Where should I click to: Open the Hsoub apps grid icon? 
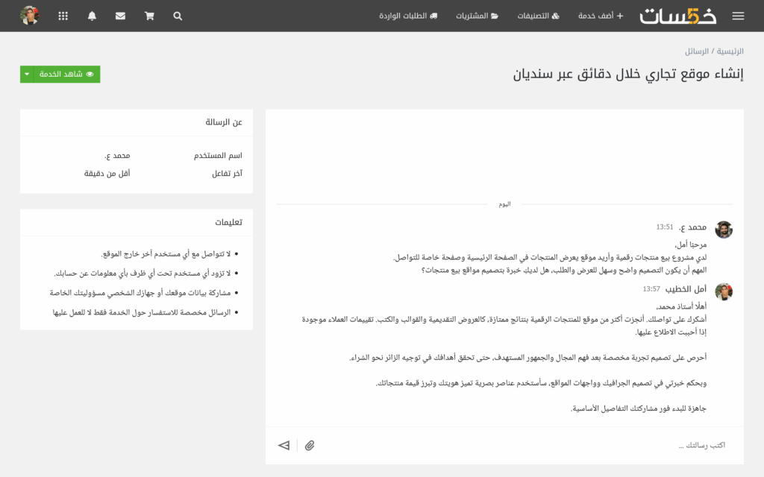pos(63,15)
